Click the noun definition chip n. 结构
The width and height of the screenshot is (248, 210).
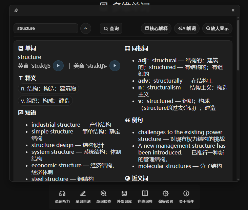pos(48,88)
